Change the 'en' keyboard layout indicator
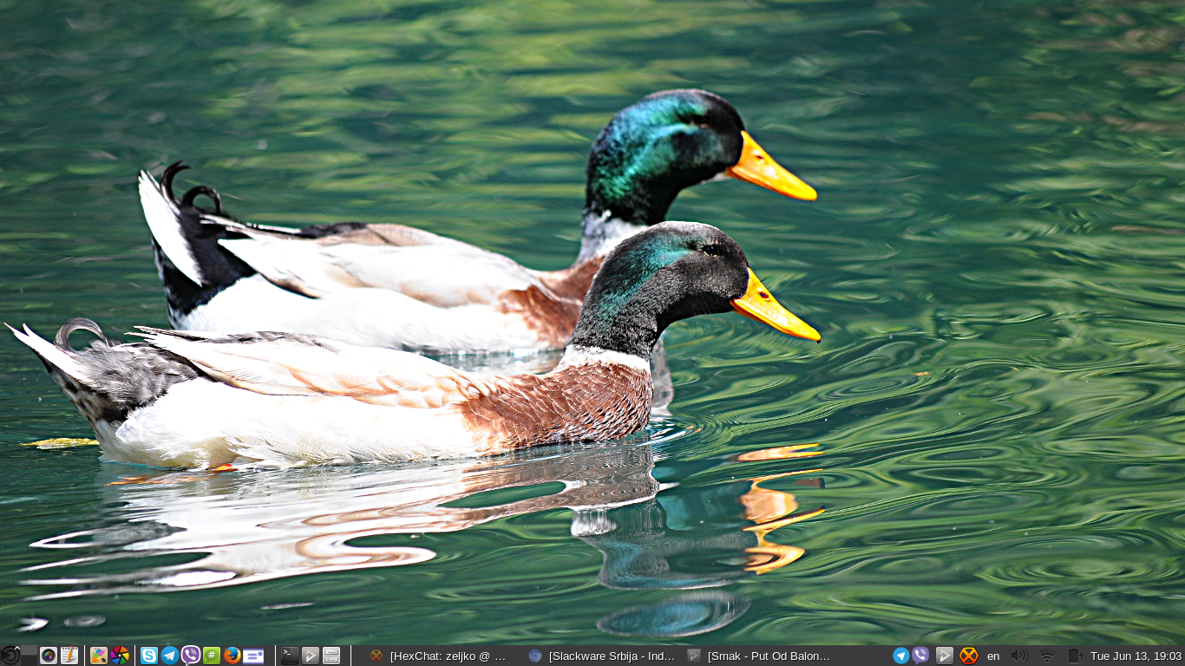The height and width of the screenshot is (666, 1185). 993,656
